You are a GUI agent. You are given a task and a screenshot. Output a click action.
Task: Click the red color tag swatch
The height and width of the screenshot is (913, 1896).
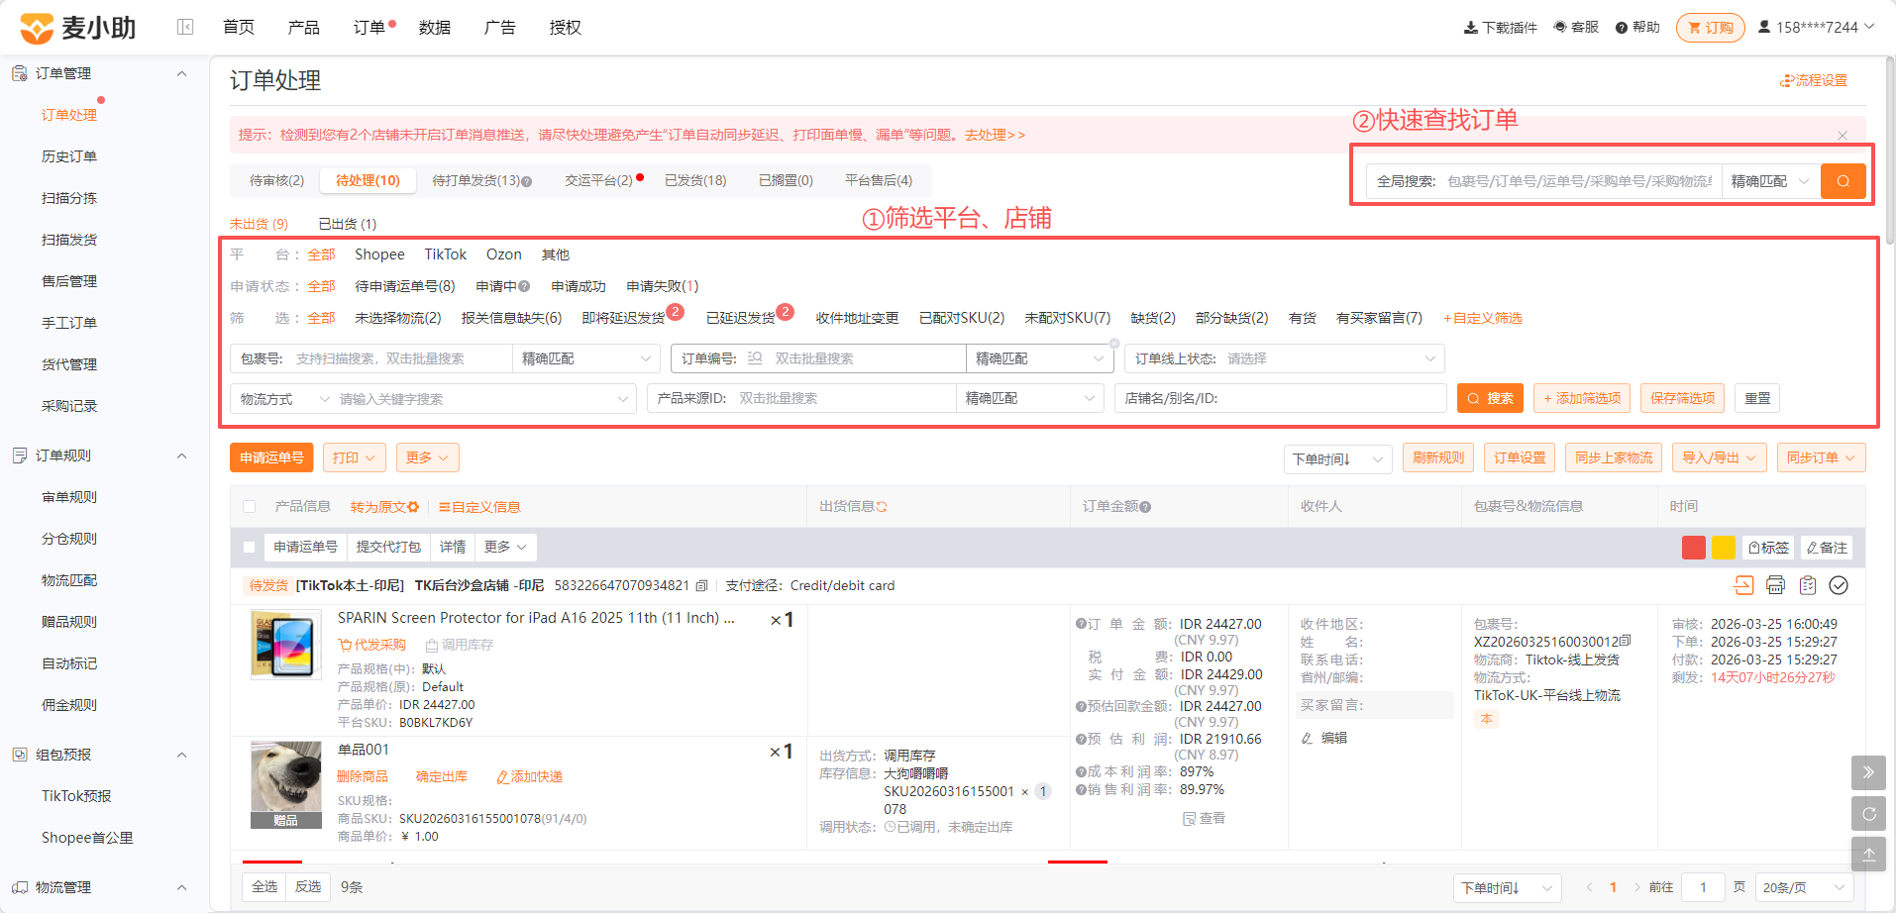tap(1694, 548)
